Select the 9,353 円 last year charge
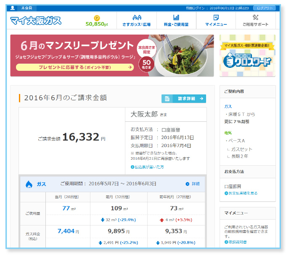The height and width of the screenshot is (255, 286). pos(176,231)
